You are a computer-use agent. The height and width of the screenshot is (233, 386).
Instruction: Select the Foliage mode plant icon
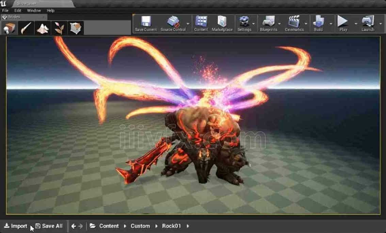(59, 28)
